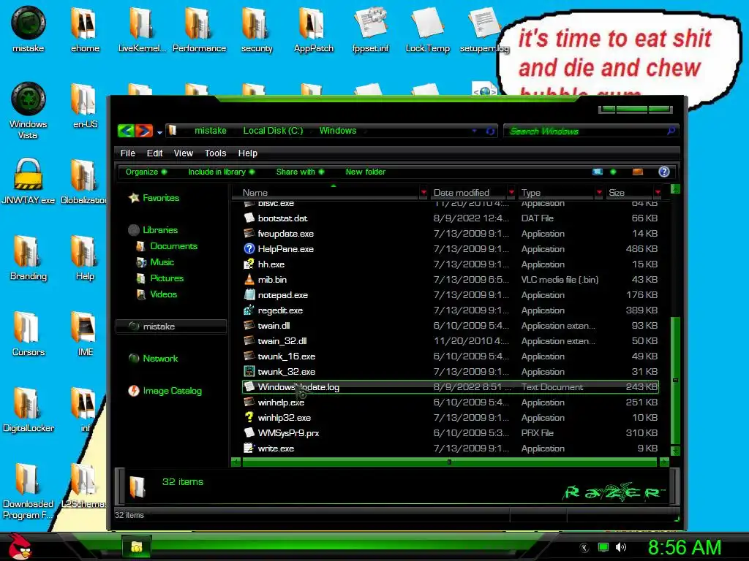This screenshot has height=561, width=749.
Task: Select Image Catalog in the navigation pane
Action: click(165, 391)
